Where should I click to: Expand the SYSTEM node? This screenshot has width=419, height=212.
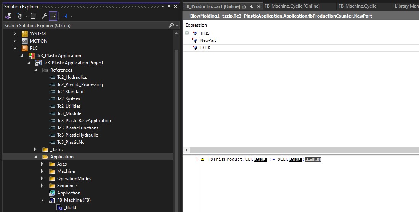click(x=15, y=34)
